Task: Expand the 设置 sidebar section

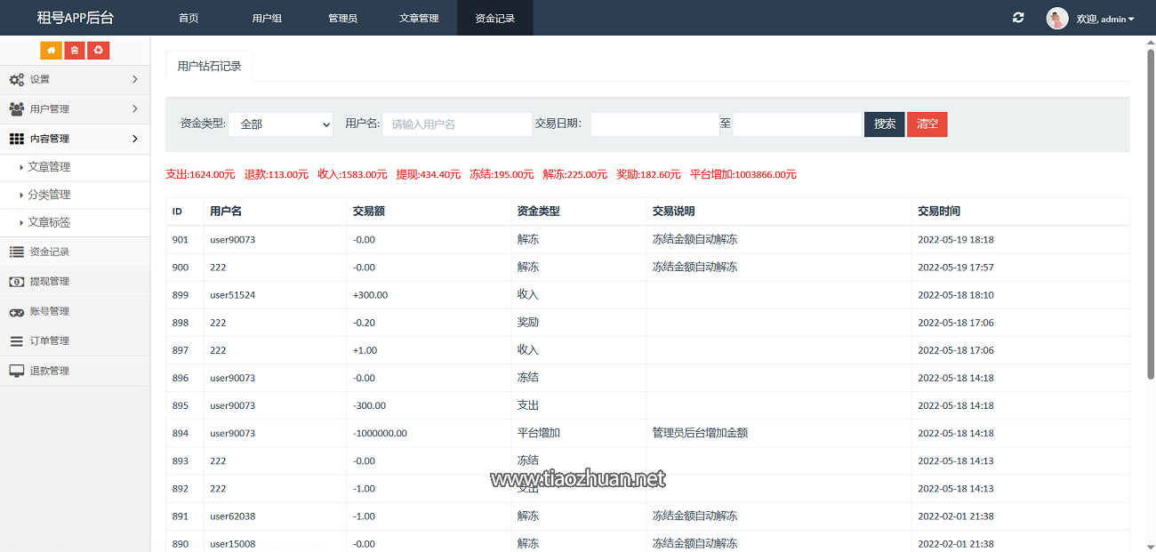Action: (75, 79)
